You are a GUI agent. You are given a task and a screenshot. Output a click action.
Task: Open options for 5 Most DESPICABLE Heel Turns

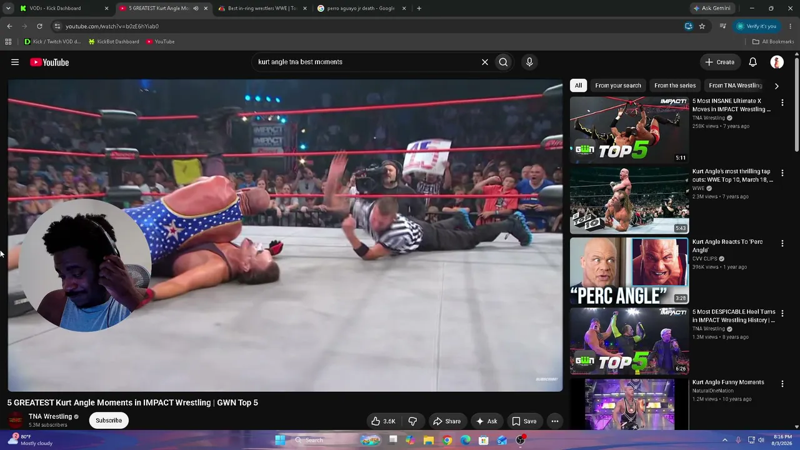coord(782,314)
